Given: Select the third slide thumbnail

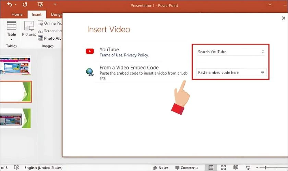Looking at the screenshot, I should pyautogui.click(x=15, y=118).
